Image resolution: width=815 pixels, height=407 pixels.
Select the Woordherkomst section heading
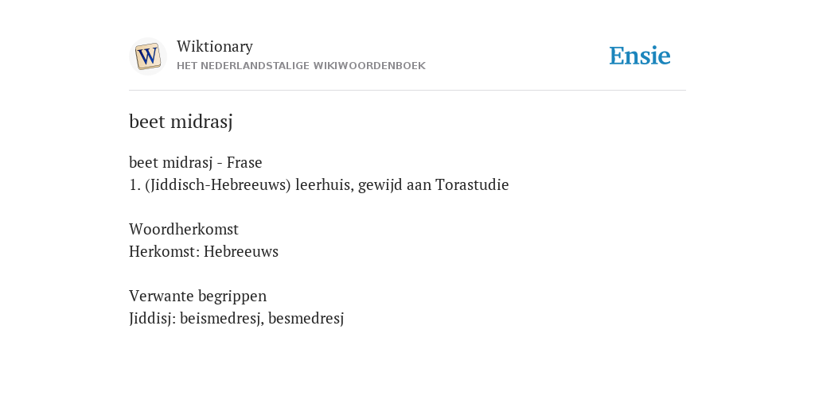pyautogui.click(x=184, y=229)
